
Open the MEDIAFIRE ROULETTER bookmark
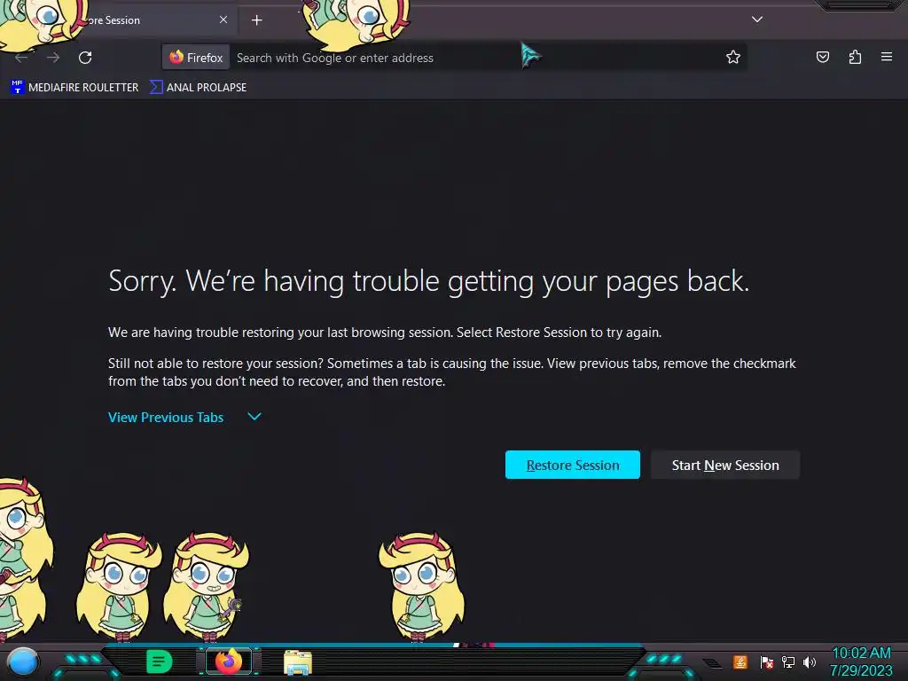click(74, 88)
